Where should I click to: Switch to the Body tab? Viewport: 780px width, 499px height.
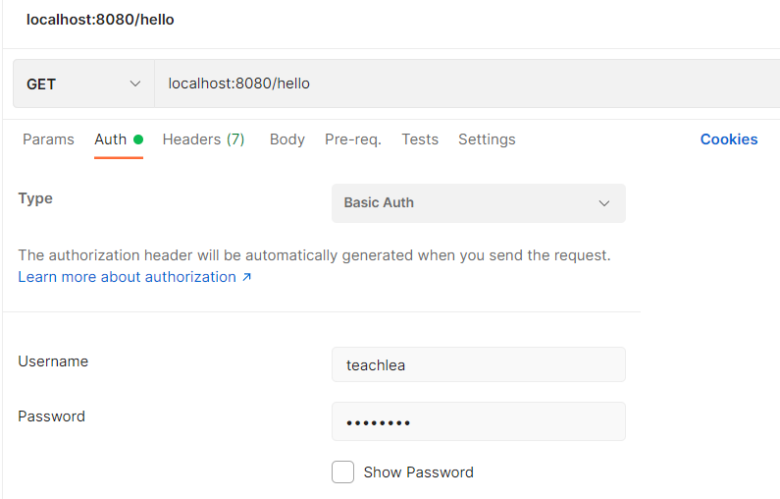(287, 139)
